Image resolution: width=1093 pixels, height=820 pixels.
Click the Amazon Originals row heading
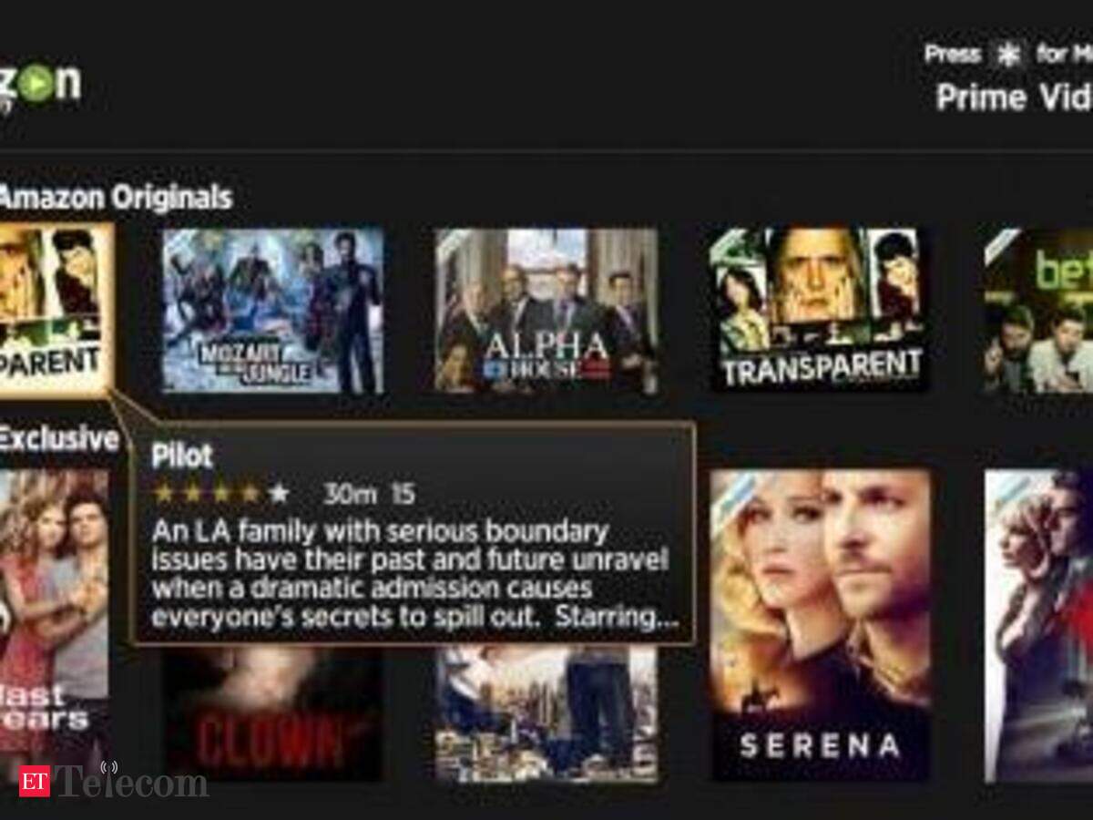[116, 197]
